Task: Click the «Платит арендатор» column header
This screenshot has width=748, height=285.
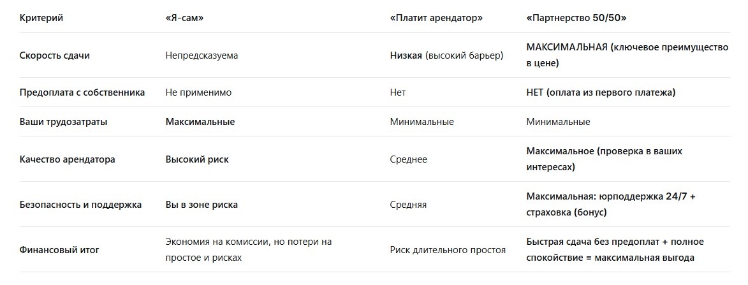Action: pyautogui.click(x=436, y=18)
